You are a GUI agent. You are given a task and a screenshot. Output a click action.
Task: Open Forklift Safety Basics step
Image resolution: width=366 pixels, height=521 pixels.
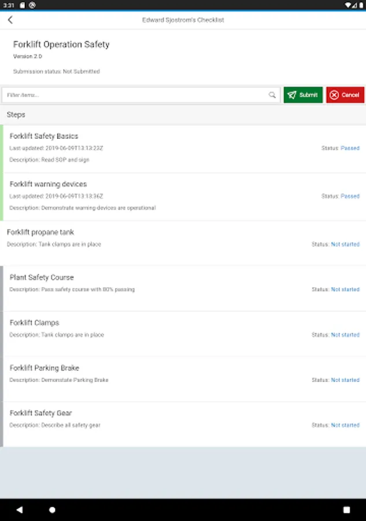[x=44, y=137]
